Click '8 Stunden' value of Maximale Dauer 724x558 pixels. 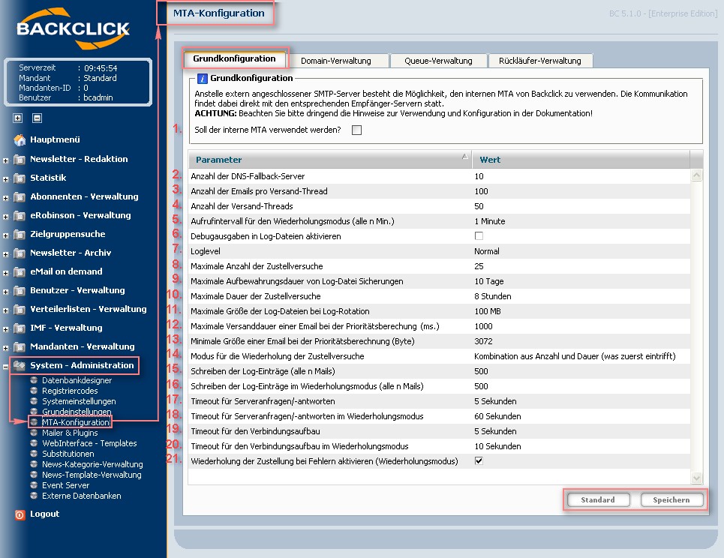click(x=493, y=296)
